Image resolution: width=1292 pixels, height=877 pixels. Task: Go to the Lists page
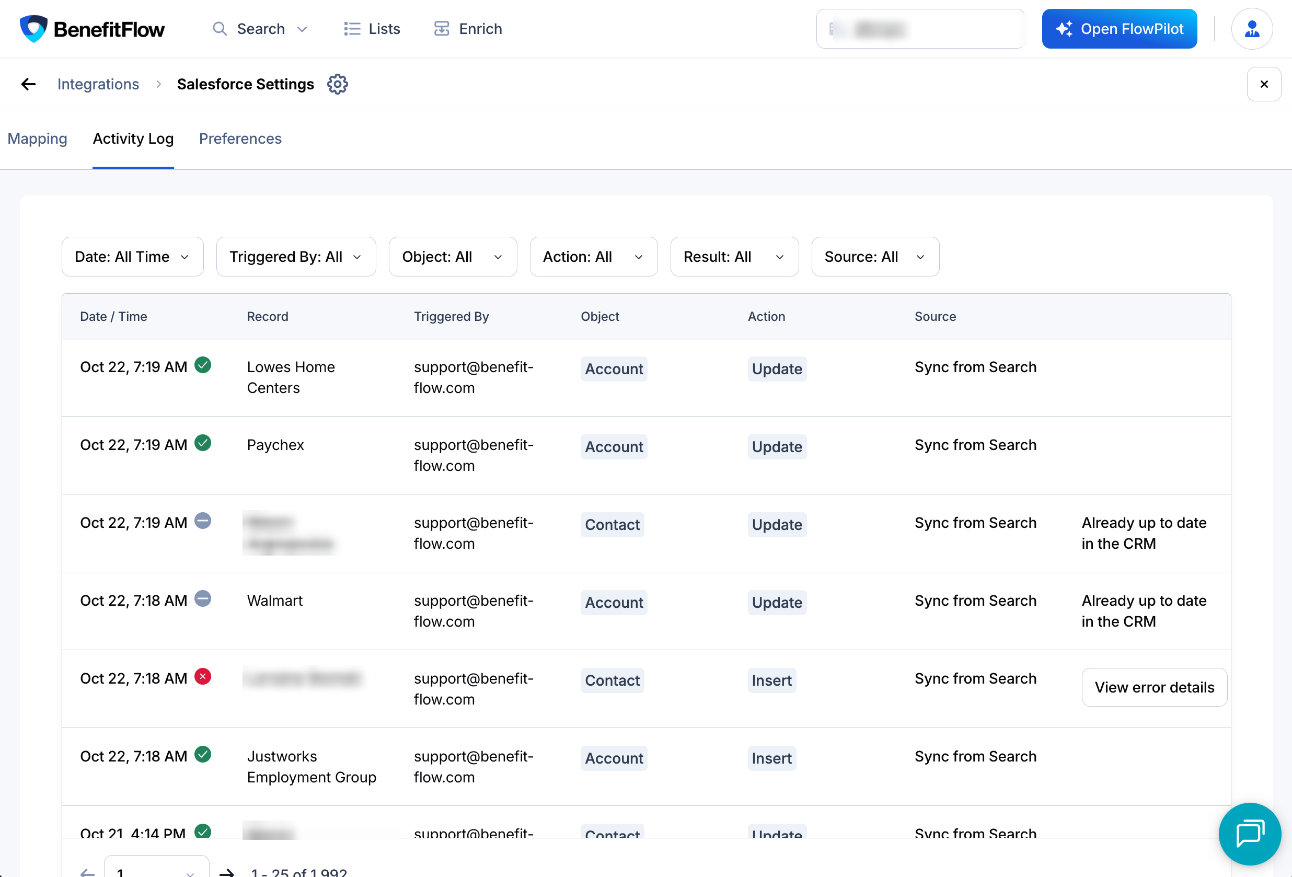point(372,29)
